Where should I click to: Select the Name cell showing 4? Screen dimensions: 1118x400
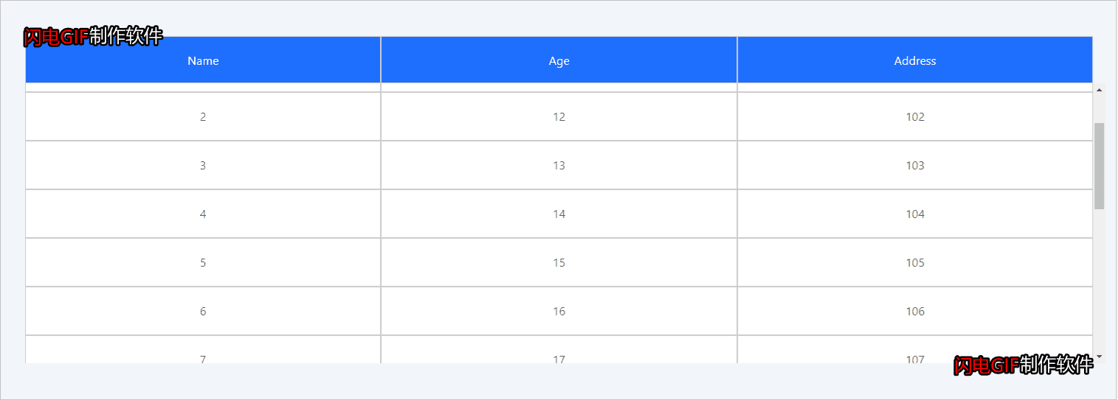click(x=203, y=214)
